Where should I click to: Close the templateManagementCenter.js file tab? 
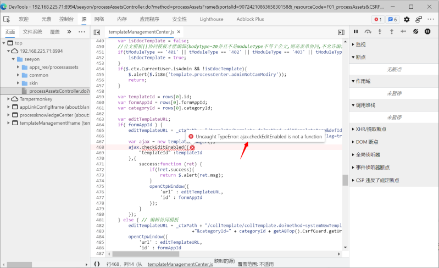coord(180,32)
